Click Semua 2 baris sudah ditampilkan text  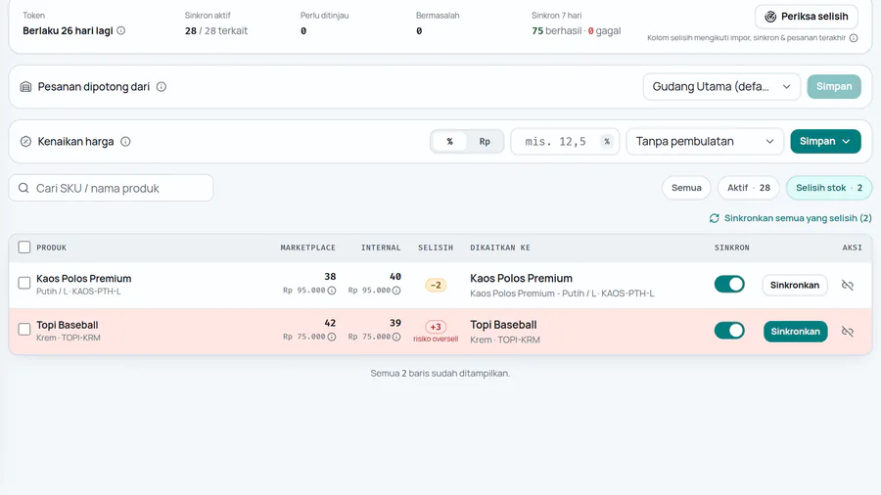(x=440, y=374)
